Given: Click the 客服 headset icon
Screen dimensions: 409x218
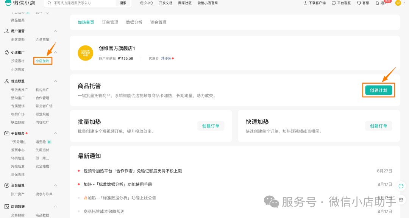Looking at the screenshot, I should pos(359,3).
